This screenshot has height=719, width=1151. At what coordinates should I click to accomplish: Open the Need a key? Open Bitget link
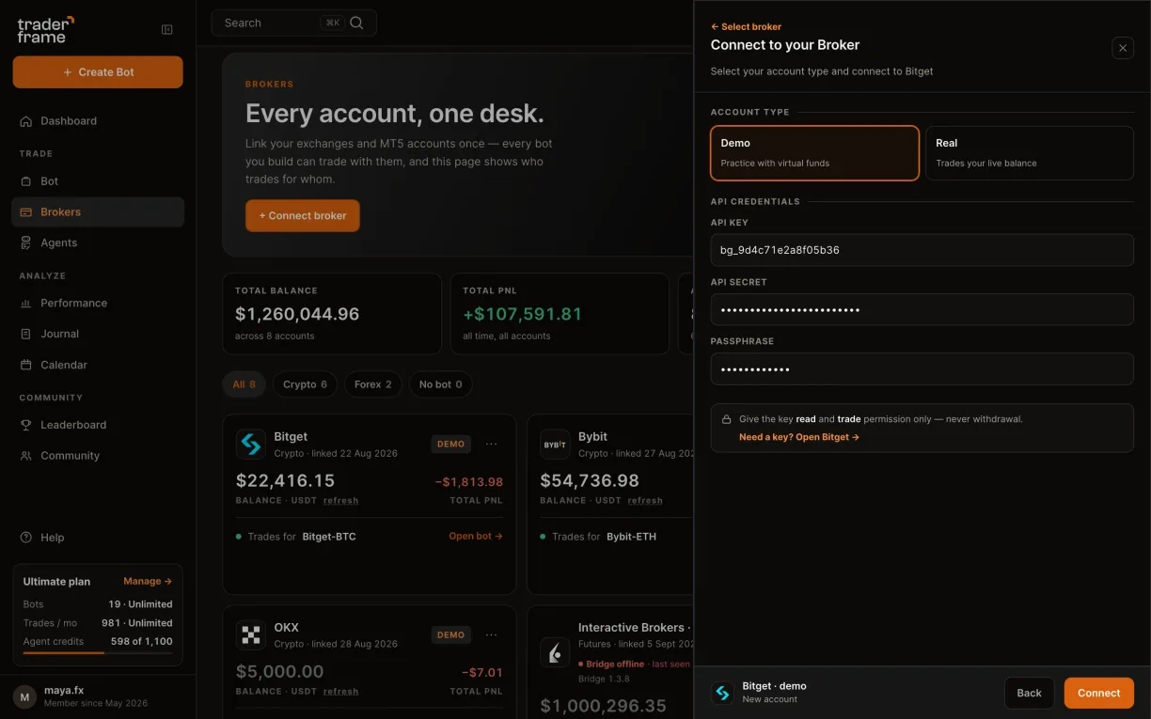click(799, 437)
